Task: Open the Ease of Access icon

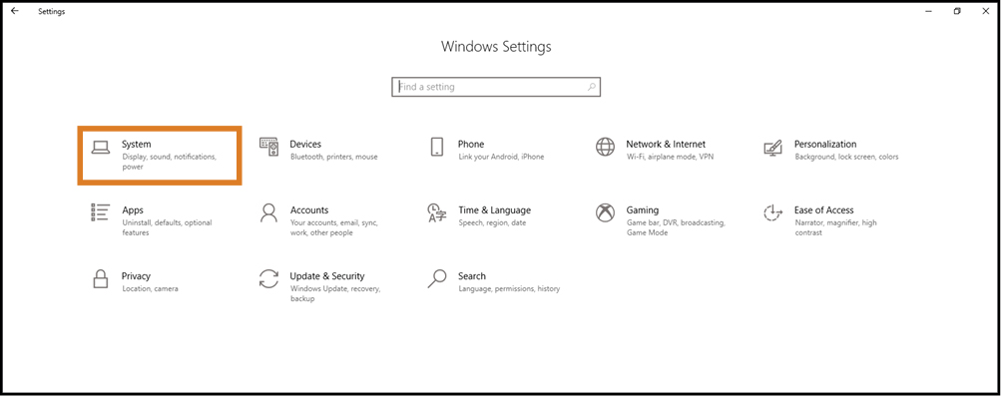Action: (773, 213)
